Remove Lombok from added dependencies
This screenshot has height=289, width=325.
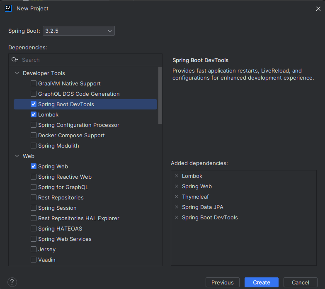(177, 176)
